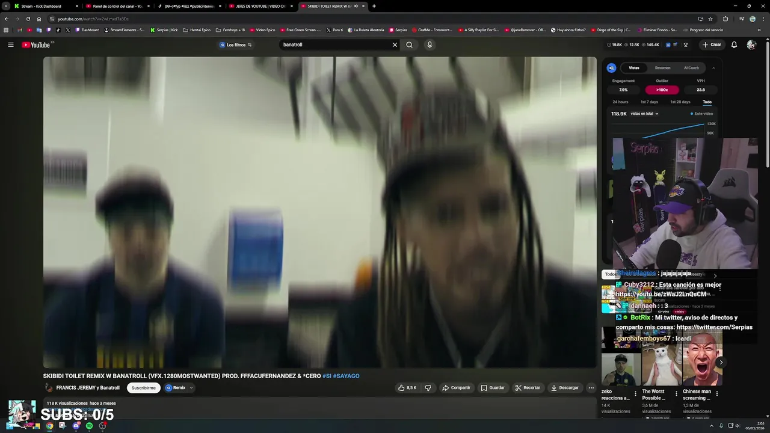
Task: Start voice search with microphone icon
Action: click(x=430, y=45)
